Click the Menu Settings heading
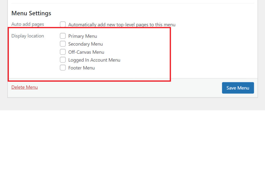 [x=31, y=13]
